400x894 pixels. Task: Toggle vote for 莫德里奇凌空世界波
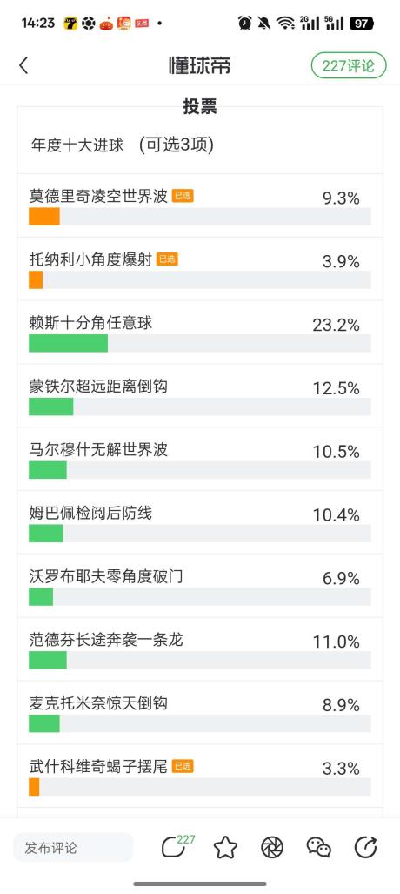tap(200, 205)
